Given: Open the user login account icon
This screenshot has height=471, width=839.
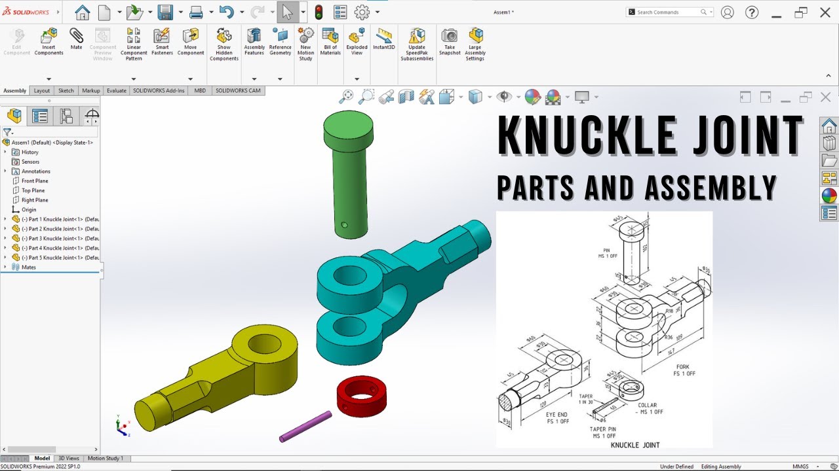Looking at the screenshot, I should [727, 12].
